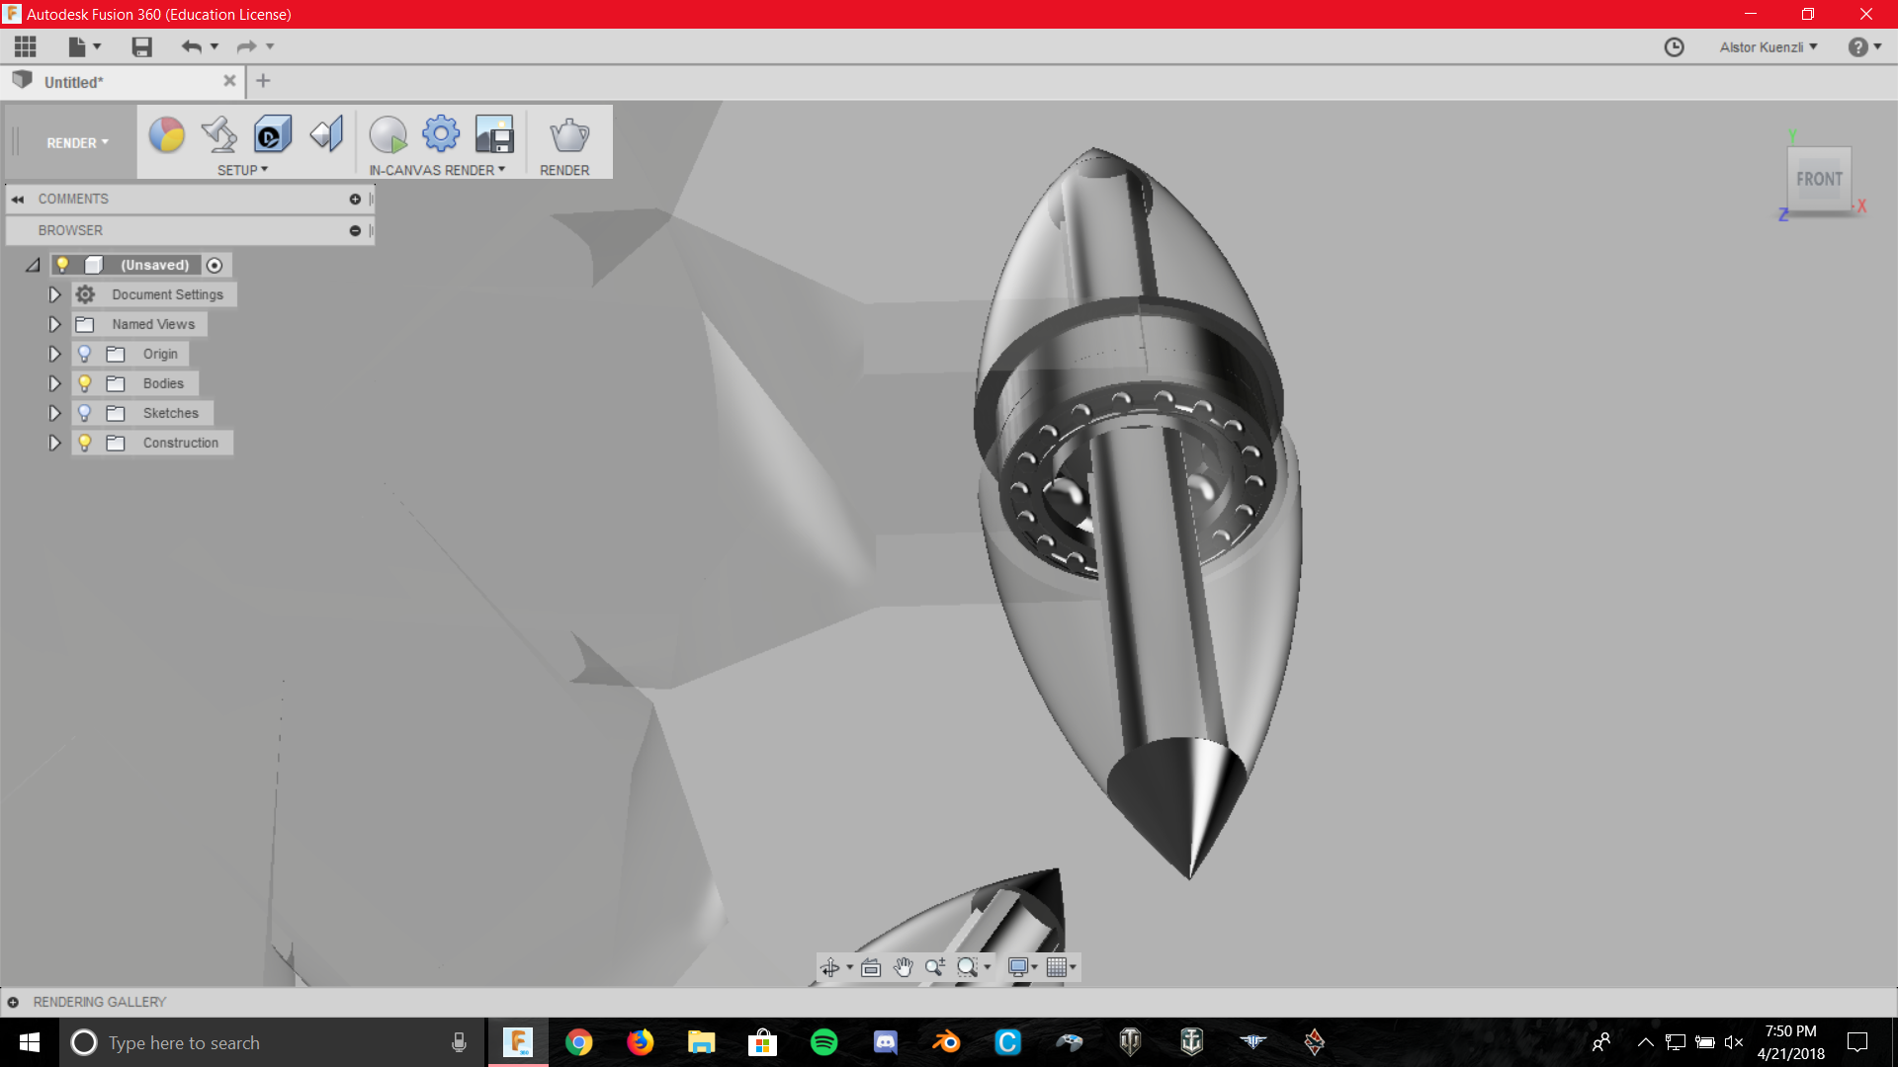The image size is (1898, 1067).
Task: Open Scene Settings lamp icon
Action: coord(219,135)
